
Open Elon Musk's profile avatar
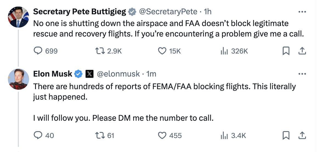pyautogui.click(x=18, y=79)
